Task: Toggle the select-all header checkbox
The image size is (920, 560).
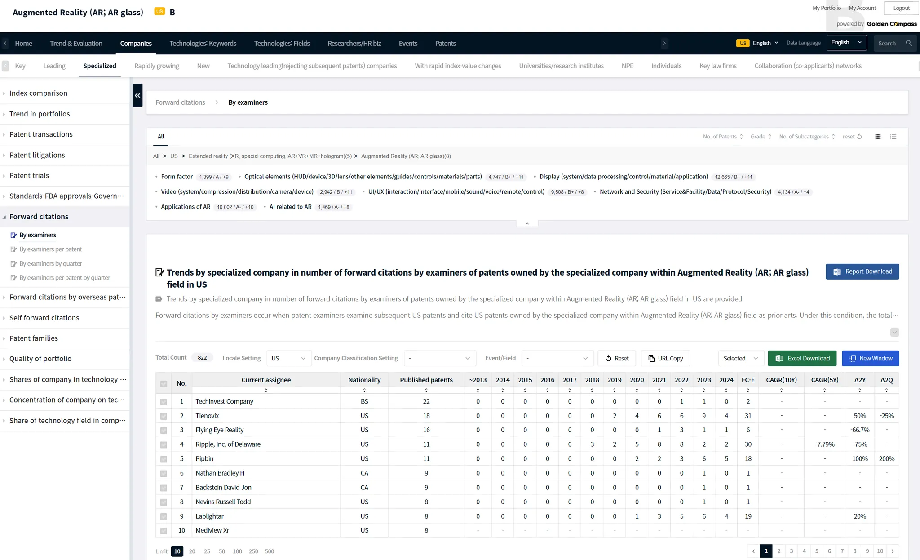Action: point(164,384)
